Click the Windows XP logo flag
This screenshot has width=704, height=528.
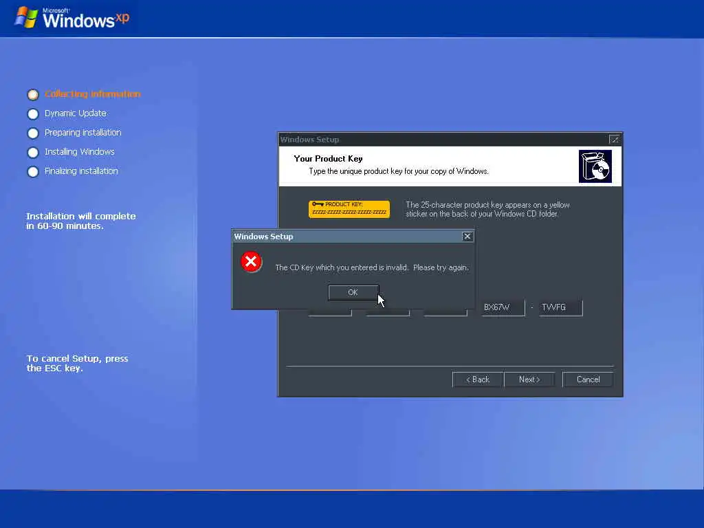pos(26,17)
